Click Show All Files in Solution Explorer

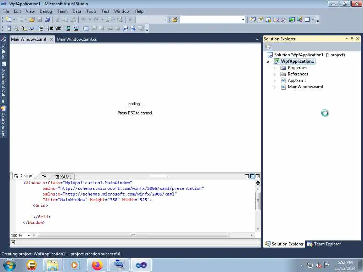[269, 47]
